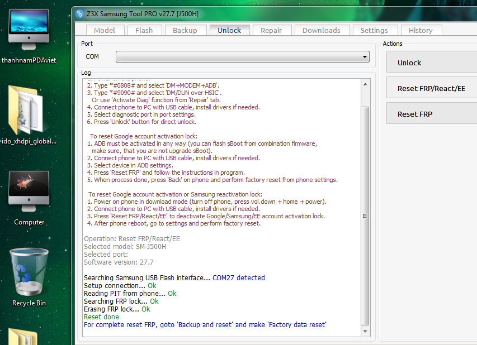
Task: Click the Reset FRP button
Action: coord(432,113)
